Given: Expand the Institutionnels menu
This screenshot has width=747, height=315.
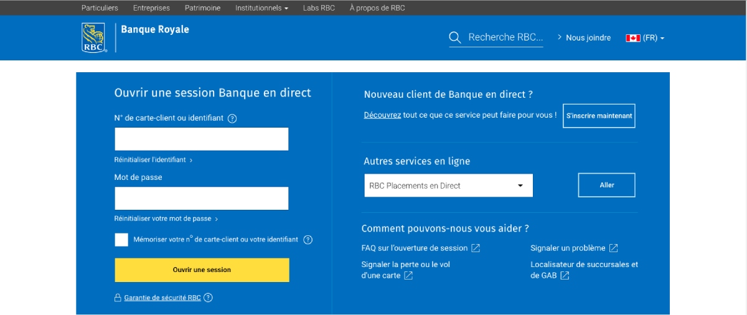Looking at the screenshot, I should coord(261,8).
